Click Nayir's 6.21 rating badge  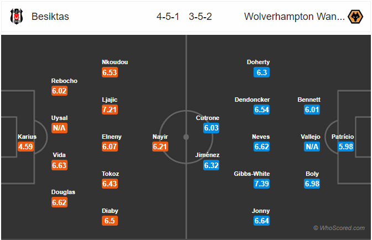161,147
